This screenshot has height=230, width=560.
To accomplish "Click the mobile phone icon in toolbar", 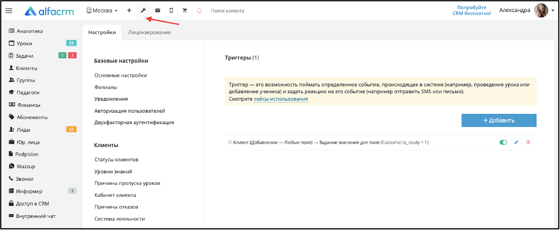I will tap(171, 10).
